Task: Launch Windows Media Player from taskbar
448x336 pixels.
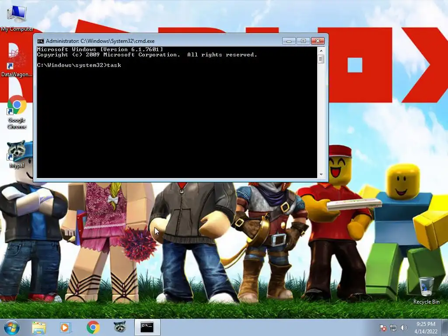Action: click(x=65, y=327)
